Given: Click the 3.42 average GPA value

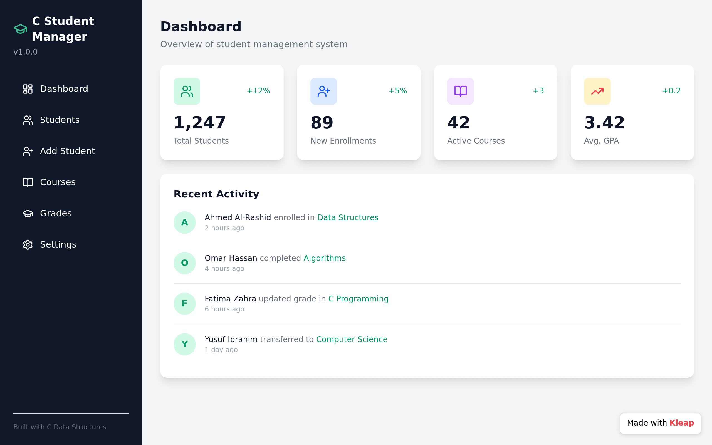Looking at the screenshot, I should click(x=604, y=123).
